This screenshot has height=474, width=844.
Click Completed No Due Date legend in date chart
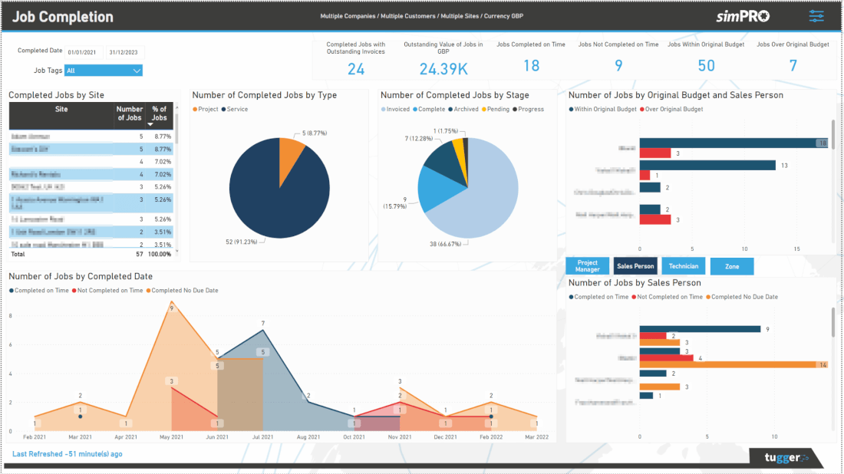[x=182, y=291]
